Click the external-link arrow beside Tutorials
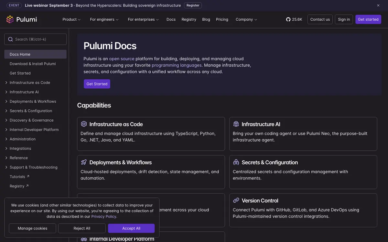 pyautogui.click(x=28, y=176)
